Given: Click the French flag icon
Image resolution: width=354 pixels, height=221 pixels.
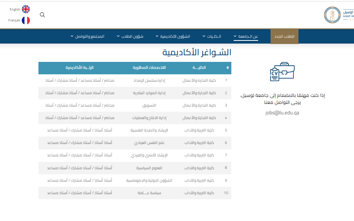Looking at the screenshot, I should 26,20.
